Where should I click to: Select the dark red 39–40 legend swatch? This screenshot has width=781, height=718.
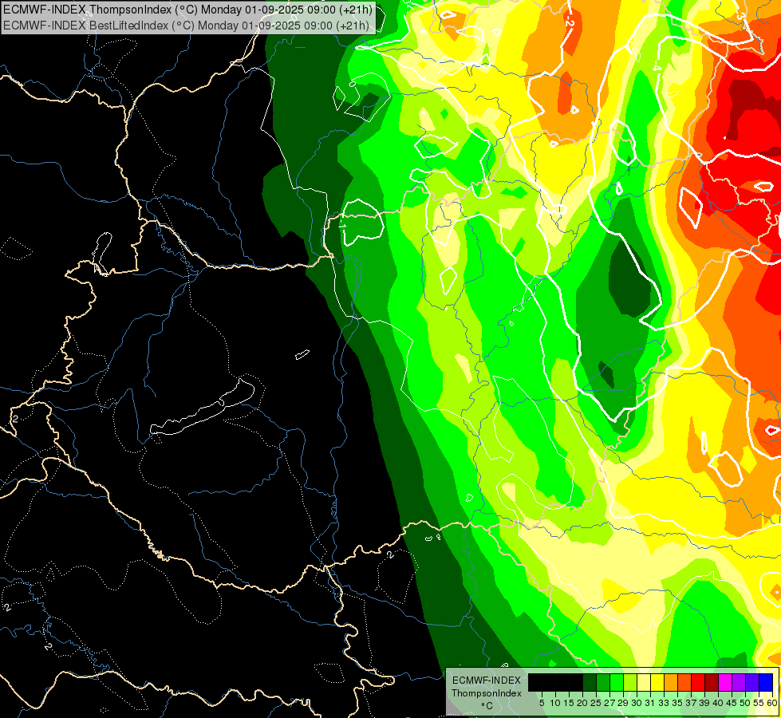pyautogui.click(x=712, y=682)
